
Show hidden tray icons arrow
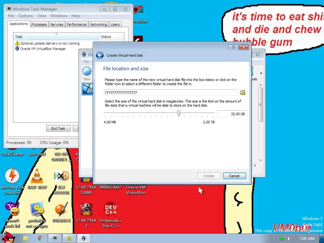point(274,239)
